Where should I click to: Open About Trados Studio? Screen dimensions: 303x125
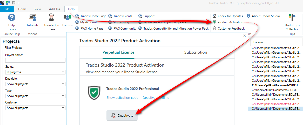coord(263,16)
